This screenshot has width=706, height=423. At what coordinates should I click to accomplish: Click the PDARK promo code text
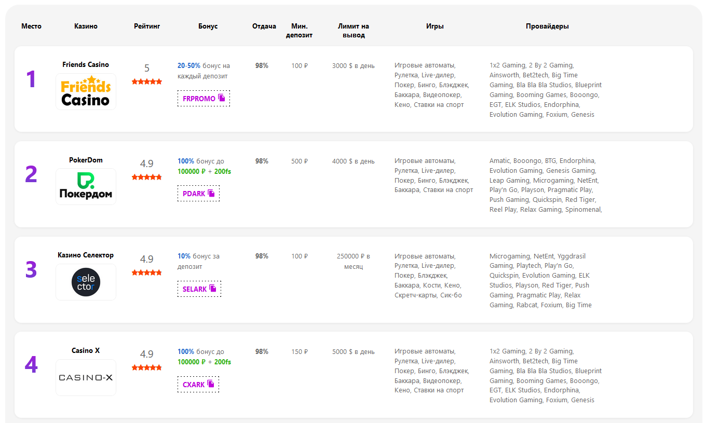click(194, 194)
